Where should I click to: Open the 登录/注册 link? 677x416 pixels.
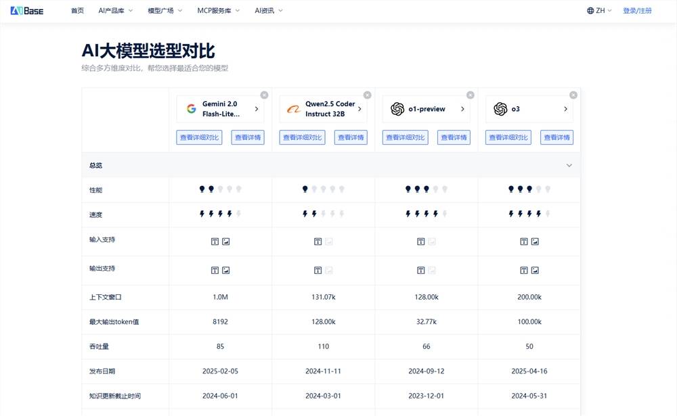[x=637, y=11]
